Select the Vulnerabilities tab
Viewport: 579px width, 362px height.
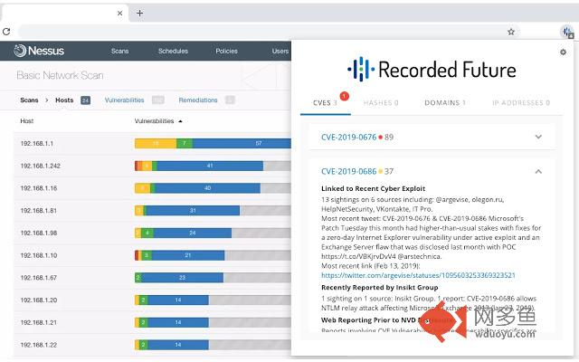click(125, 100)
